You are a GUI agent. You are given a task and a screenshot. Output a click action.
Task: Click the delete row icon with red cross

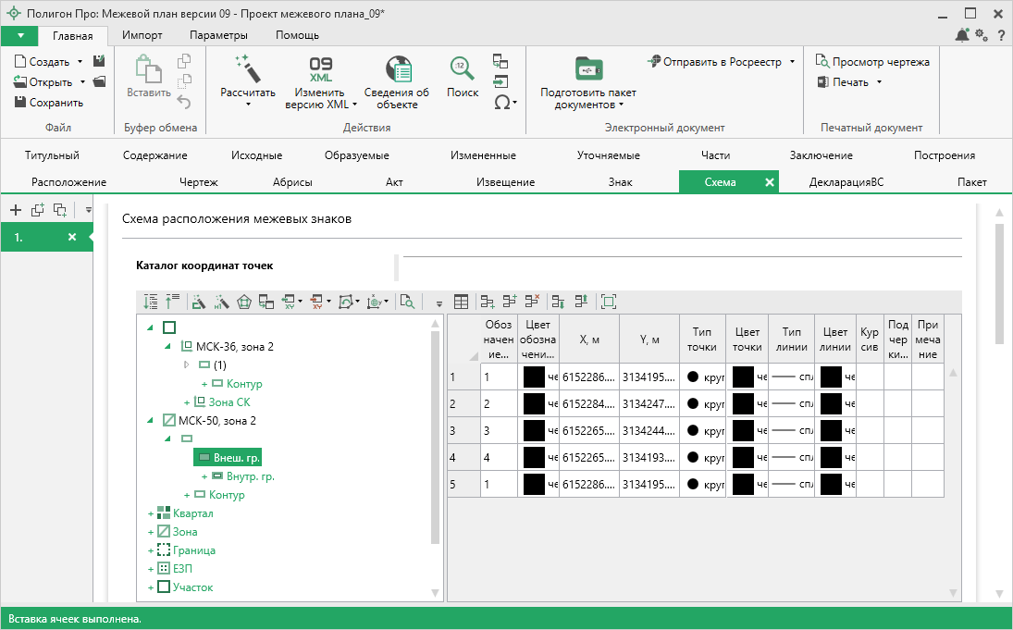coord(532,302)
